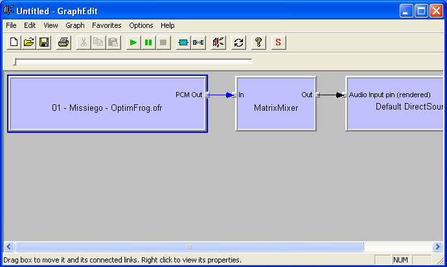Select the blue link to MatrixMixer
Screen dimensions: 447x267
tap(221, 95)
